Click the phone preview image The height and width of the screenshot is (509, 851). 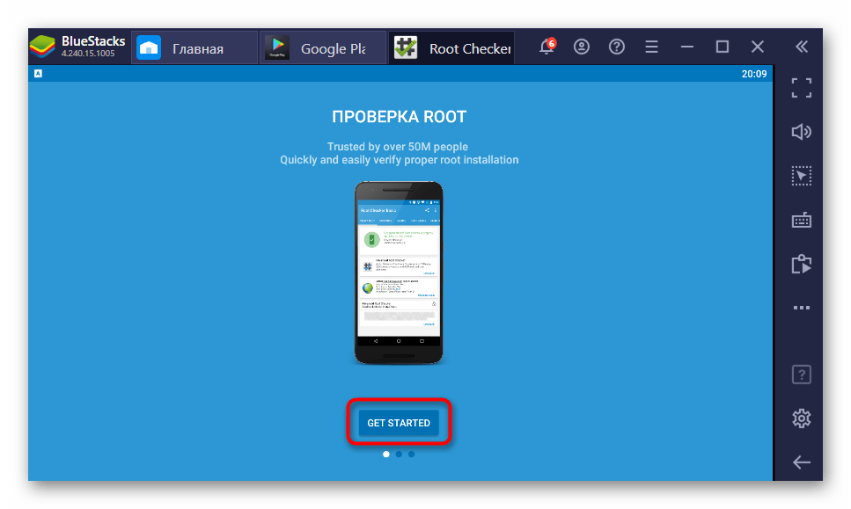click(399, 273)
